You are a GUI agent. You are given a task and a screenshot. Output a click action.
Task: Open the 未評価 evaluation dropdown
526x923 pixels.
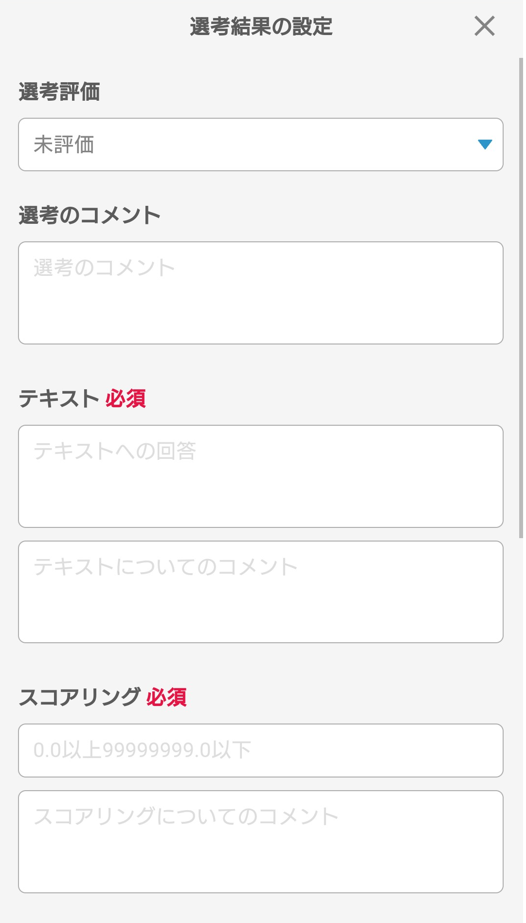(260, 145)
